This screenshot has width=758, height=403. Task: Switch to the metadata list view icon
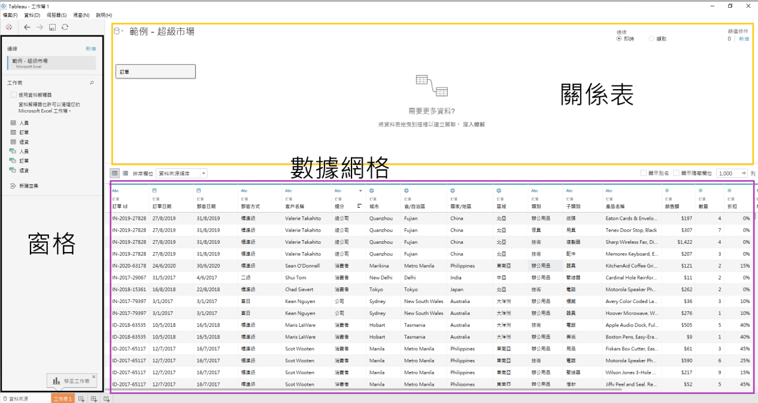pos(126,173)
